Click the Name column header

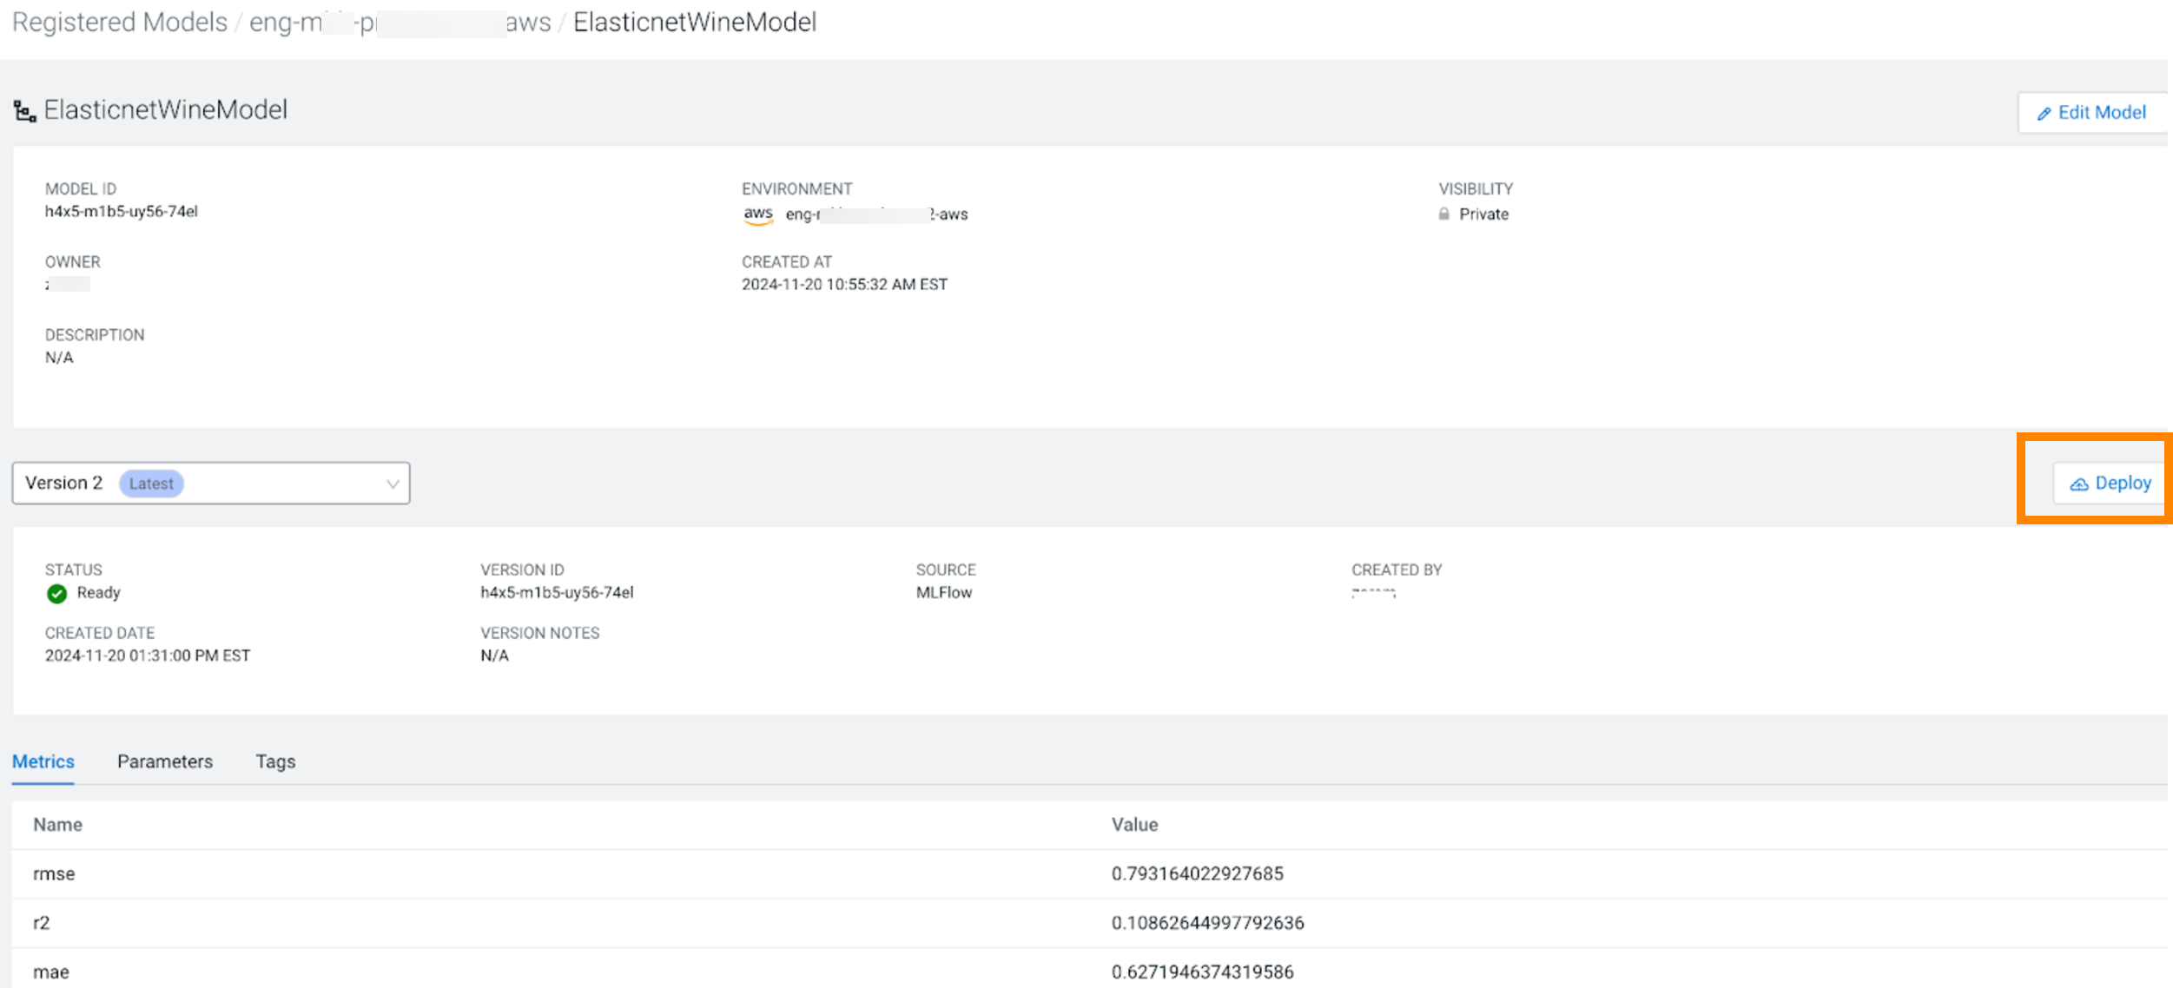coord(58,825)
